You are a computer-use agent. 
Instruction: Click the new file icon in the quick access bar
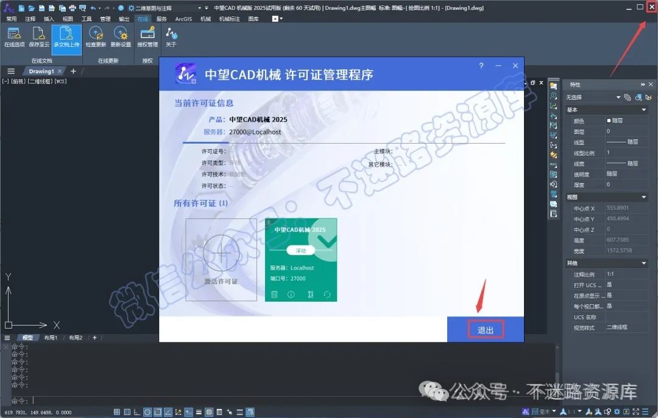pos(21,8)
